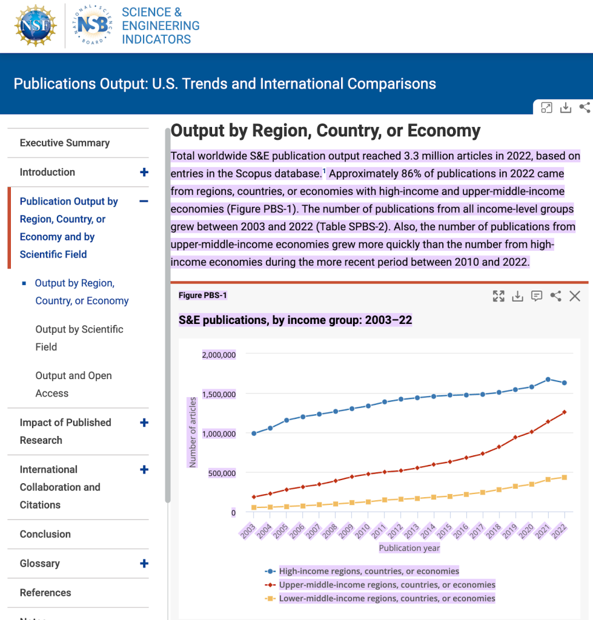Viewport: 593px width, 620px height.
Task: Toggle High-income series in chart legend
Action: 368,571
